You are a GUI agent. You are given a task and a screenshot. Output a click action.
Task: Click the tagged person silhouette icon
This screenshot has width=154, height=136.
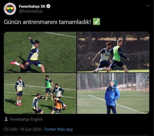[x=6, y=119]
